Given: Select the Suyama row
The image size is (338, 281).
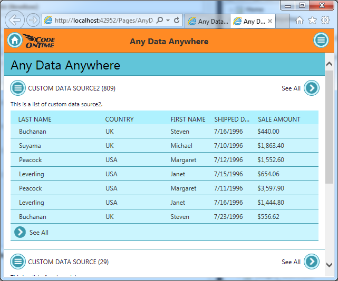Looking at the screenshot, I should click(x=165, y=145).
